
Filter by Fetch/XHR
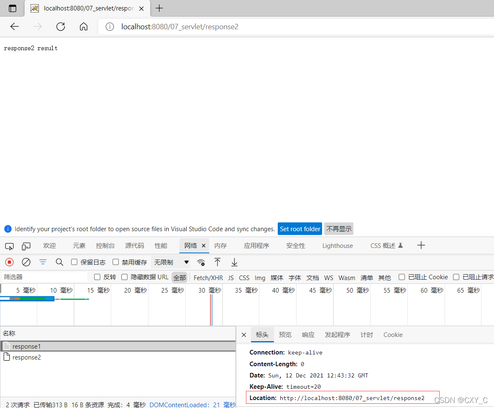coord(208,278)
